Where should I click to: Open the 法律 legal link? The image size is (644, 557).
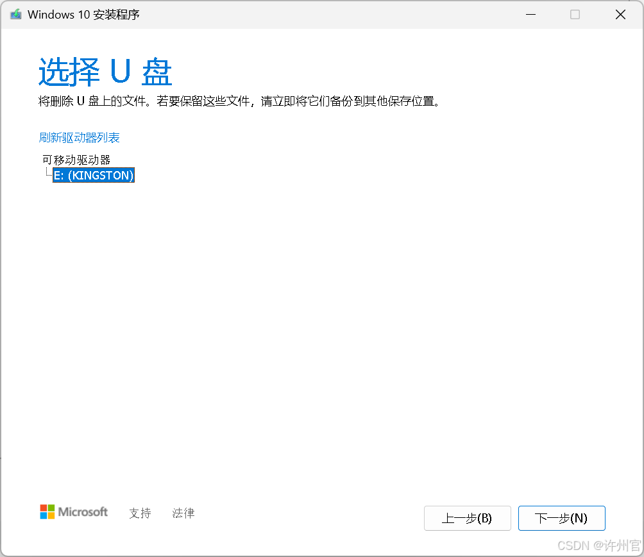pos(183,513)
